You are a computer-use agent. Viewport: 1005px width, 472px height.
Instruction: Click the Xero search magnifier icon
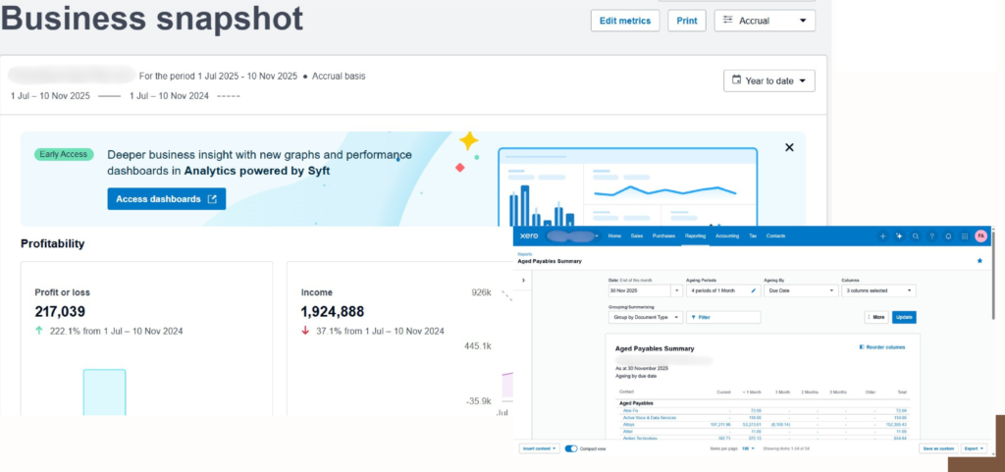[916, 236]
